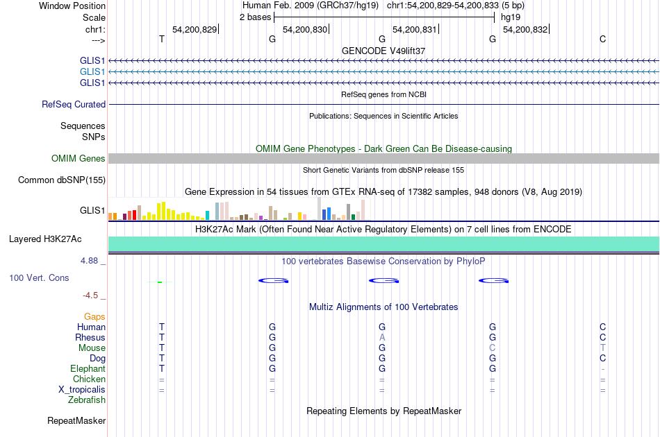Click the Layered H3K27Ac track label
Image resolution: width=660 pixels, height=437 pixels.
[45, 239]
